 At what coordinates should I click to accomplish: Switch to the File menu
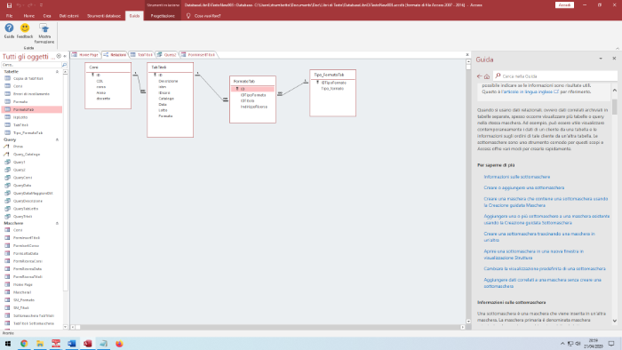[9, 16]
